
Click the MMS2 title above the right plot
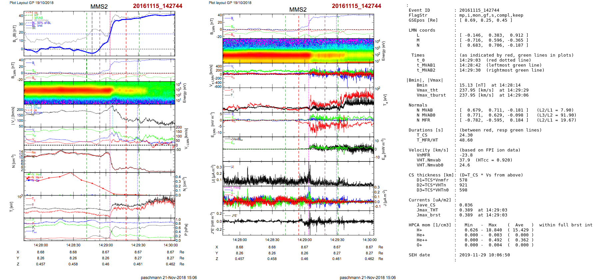pyautogui.click(x=298, y=10)
